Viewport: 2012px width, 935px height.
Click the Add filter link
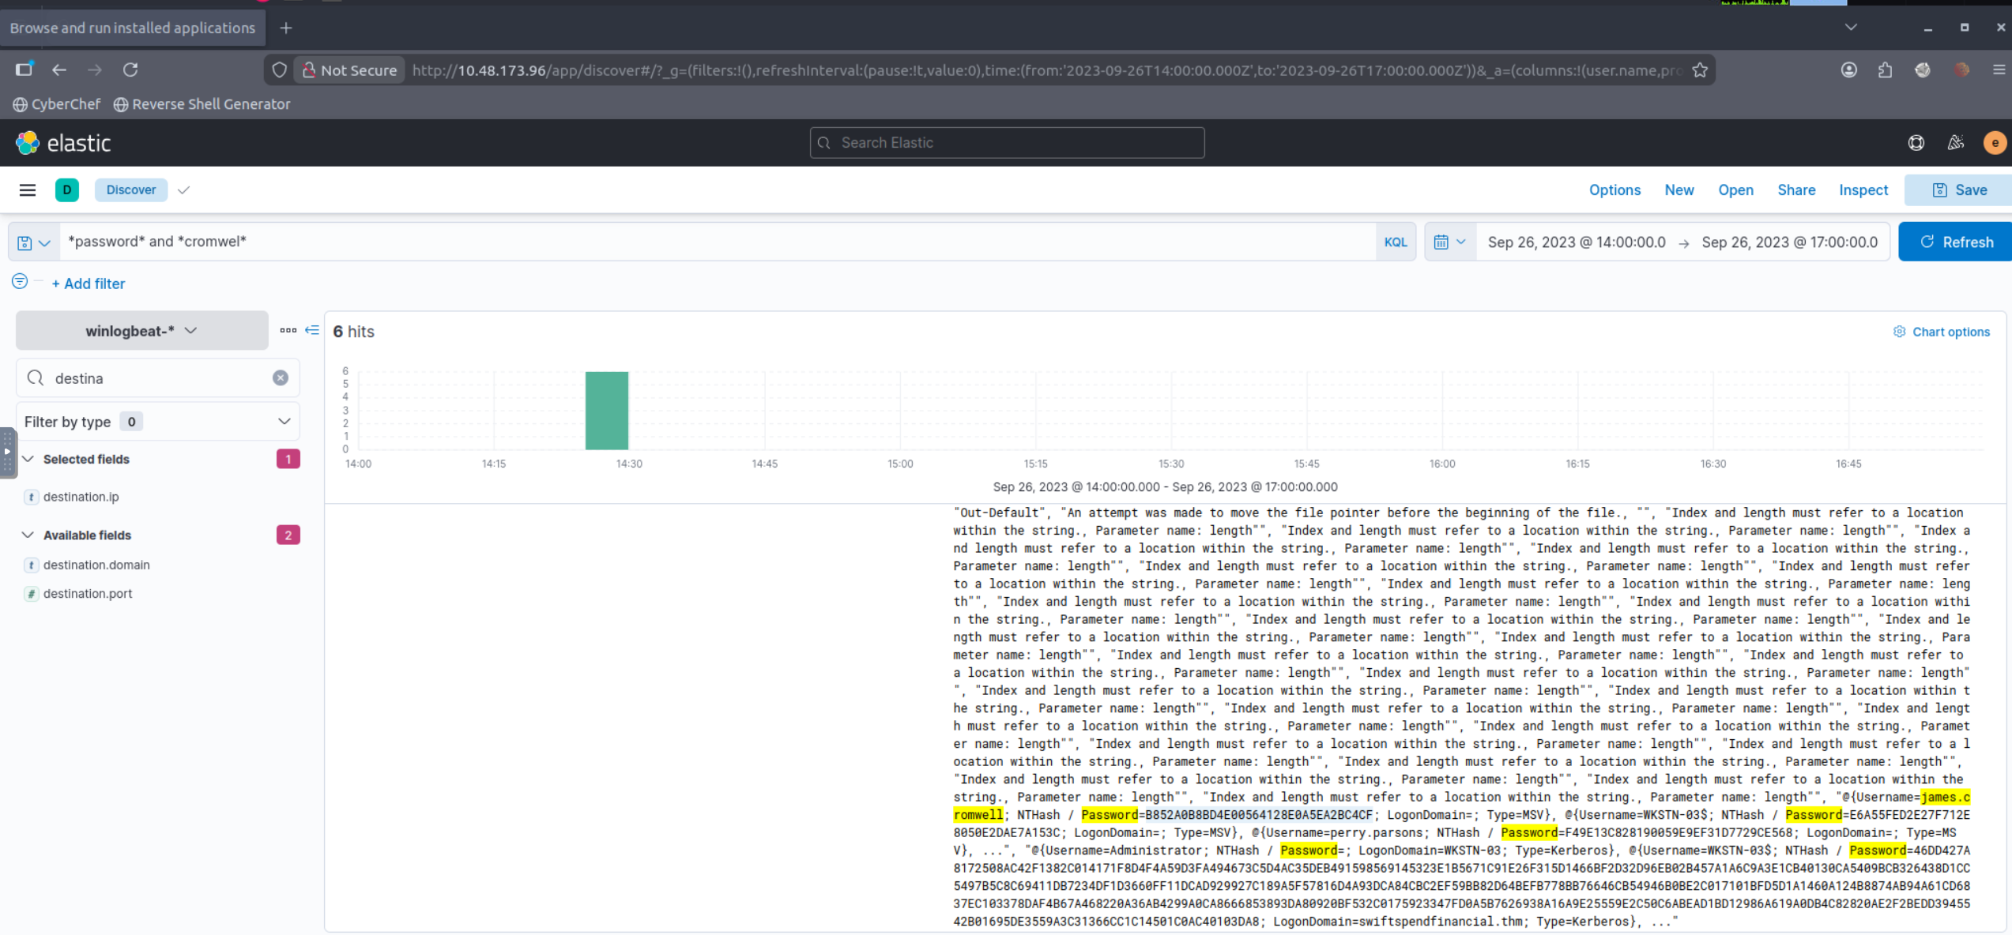88,284
